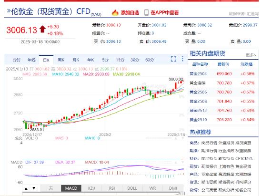Click the 卖价 3006.48 value

159,41
